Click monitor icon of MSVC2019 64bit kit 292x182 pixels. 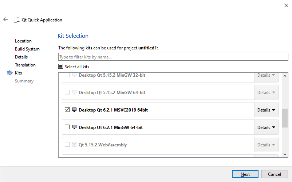pyautogui.click(x=74, y=110)
